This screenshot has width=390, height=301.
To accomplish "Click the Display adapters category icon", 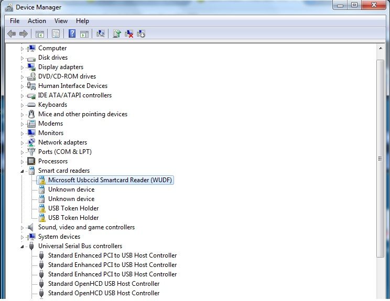I will click(31, 67).
